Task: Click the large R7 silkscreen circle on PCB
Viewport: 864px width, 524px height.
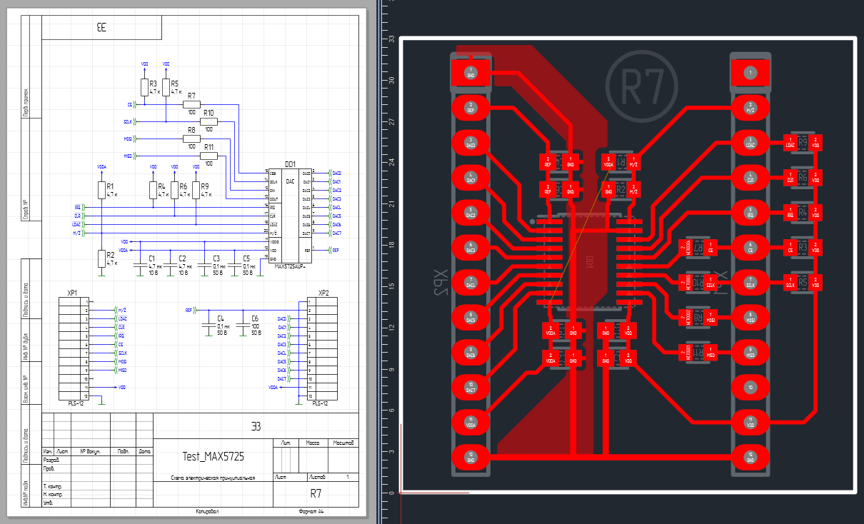Action: coord(641,86)
